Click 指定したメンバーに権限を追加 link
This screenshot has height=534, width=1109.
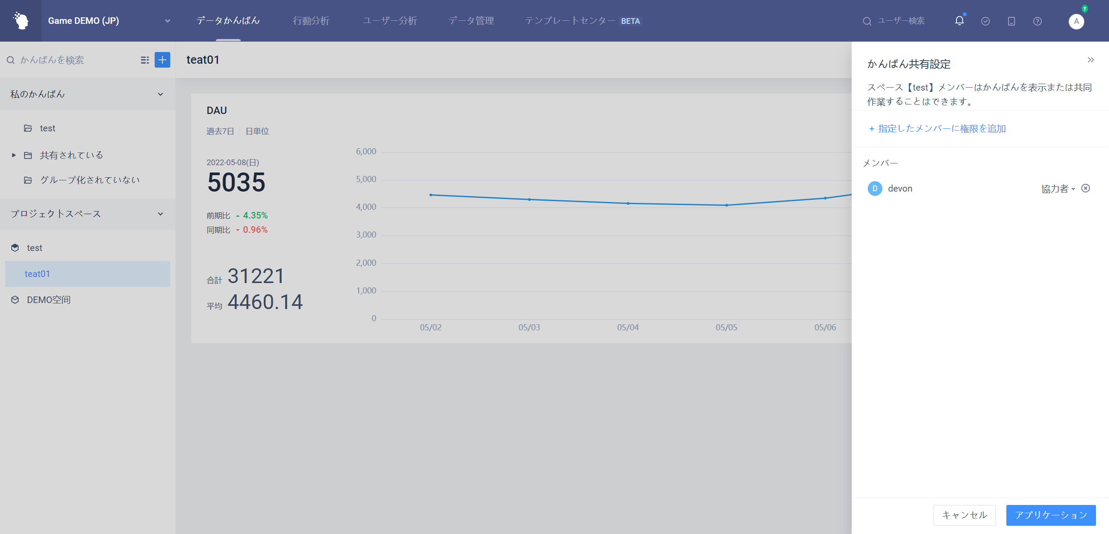coord(937,129)
